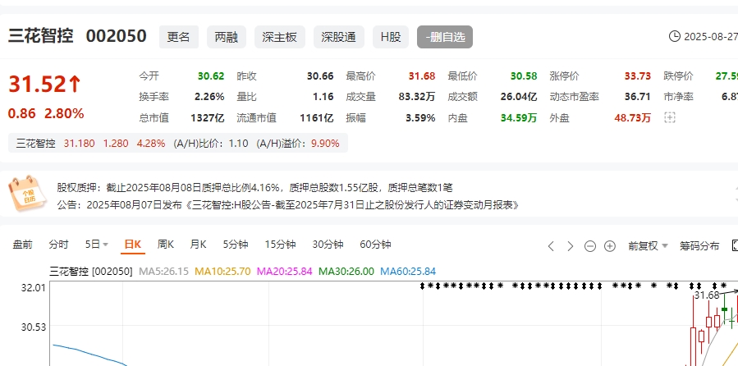
Task: Select the 月K chart tab
Action: tap(198, 245)
